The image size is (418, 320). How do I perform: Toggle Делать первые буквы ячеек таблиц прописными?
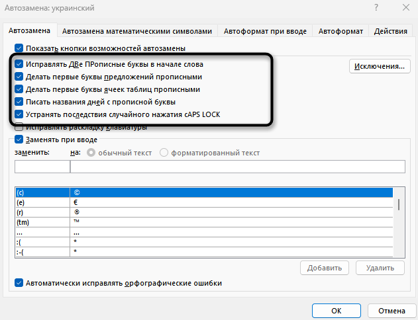click(19, 89)
